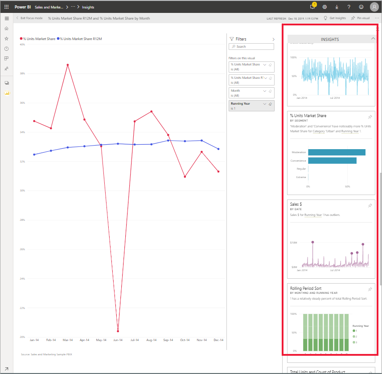Open the notifications bell in the top bar
The height and width of the screenshot is (374, 382).
[x=312, y=7]
